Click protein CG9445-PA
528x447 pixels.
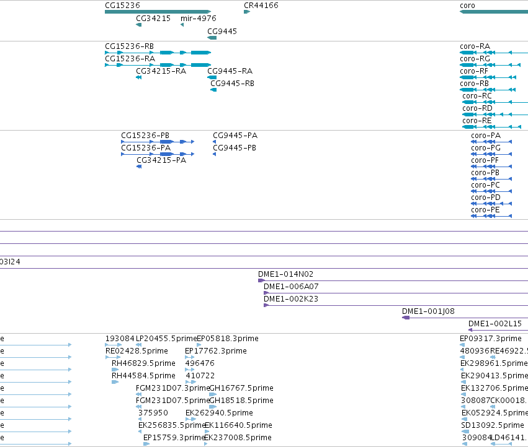click(215, 142)
